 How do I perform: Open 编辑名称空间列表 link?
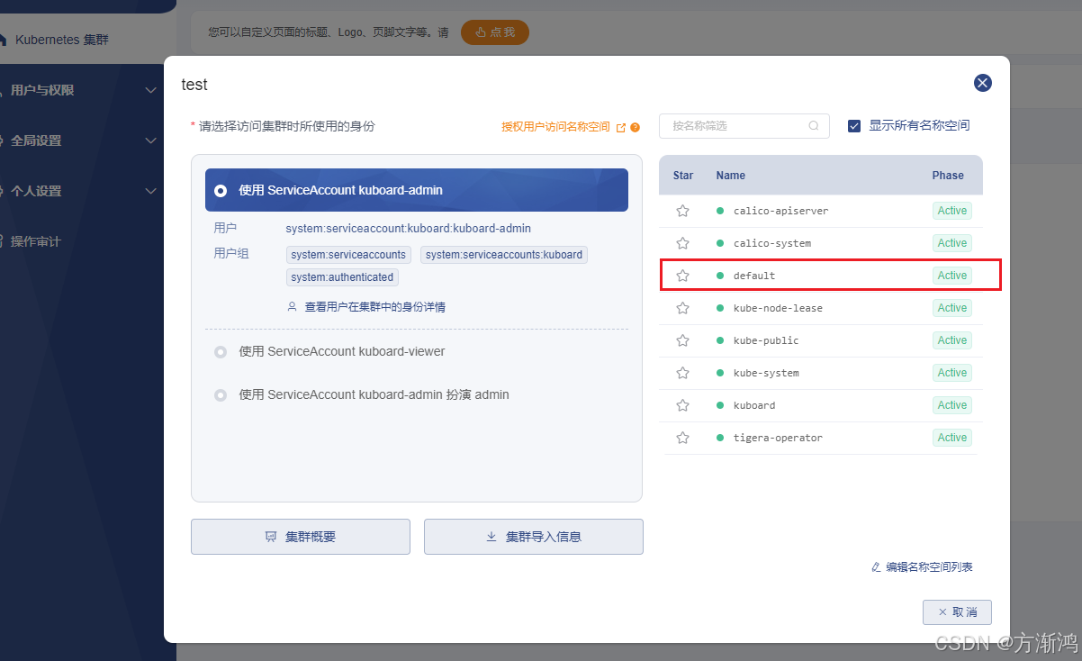pyautogui.click(x=922, y=567)
